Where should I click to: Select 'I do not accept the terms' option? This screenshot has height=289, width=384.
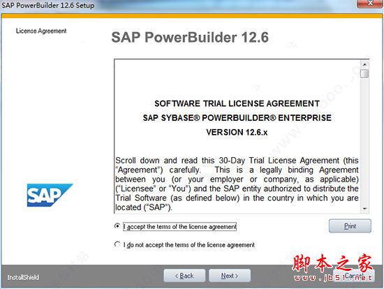click(x=117, y=244)
